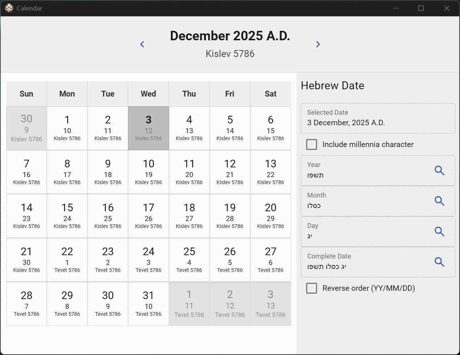This screenshot has width=460, height=355.
Task: Click the December 2025 A.D. heading
Action: point(230,36)
